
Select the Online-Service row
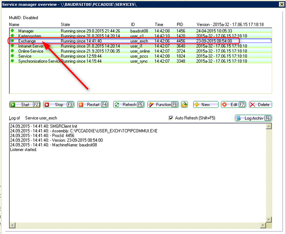[x=31, y=51]
